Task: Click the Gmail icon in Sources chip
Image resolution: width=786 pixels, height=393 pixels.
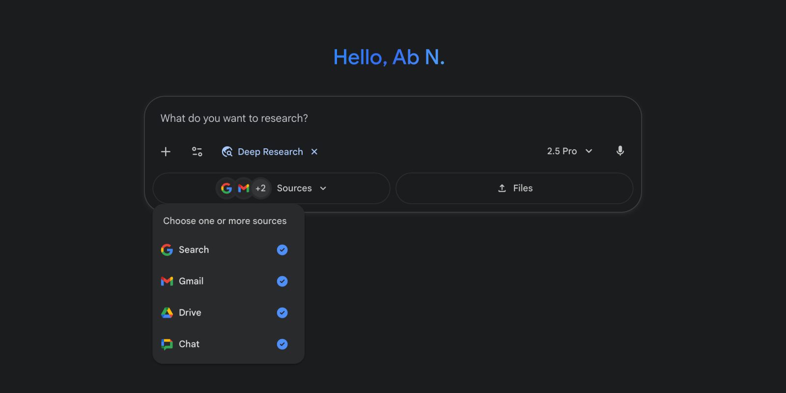Action: tap(243, 188)
